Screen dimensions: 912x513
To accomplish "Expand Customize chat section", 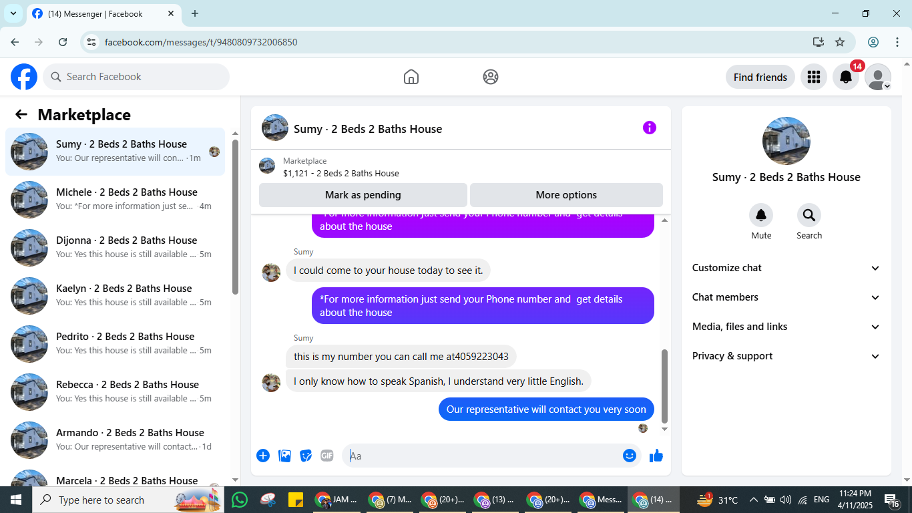I will 786,268.
